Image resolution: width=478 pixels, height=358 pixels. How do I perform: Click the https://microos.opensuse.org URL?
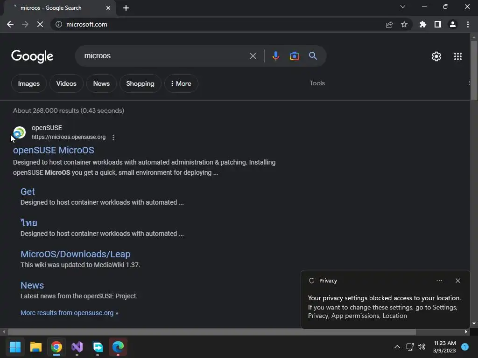click(69, 137)
